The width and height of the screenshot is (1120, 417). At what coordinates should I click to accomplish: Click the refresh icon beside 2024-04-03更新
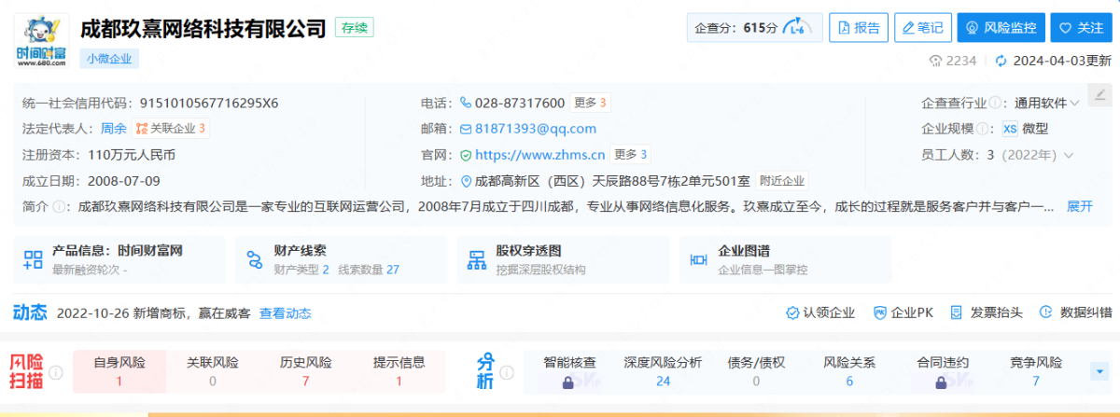[1001, 61]
